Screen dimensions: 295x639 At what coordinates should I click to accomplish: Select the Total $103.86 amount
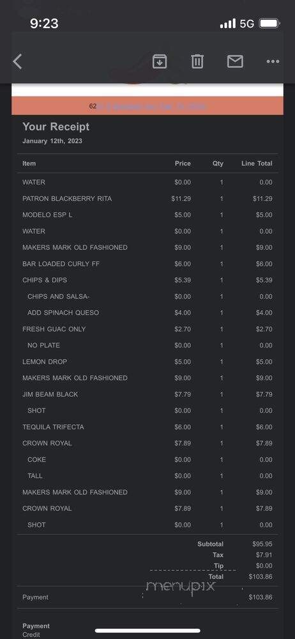(261, 576)
